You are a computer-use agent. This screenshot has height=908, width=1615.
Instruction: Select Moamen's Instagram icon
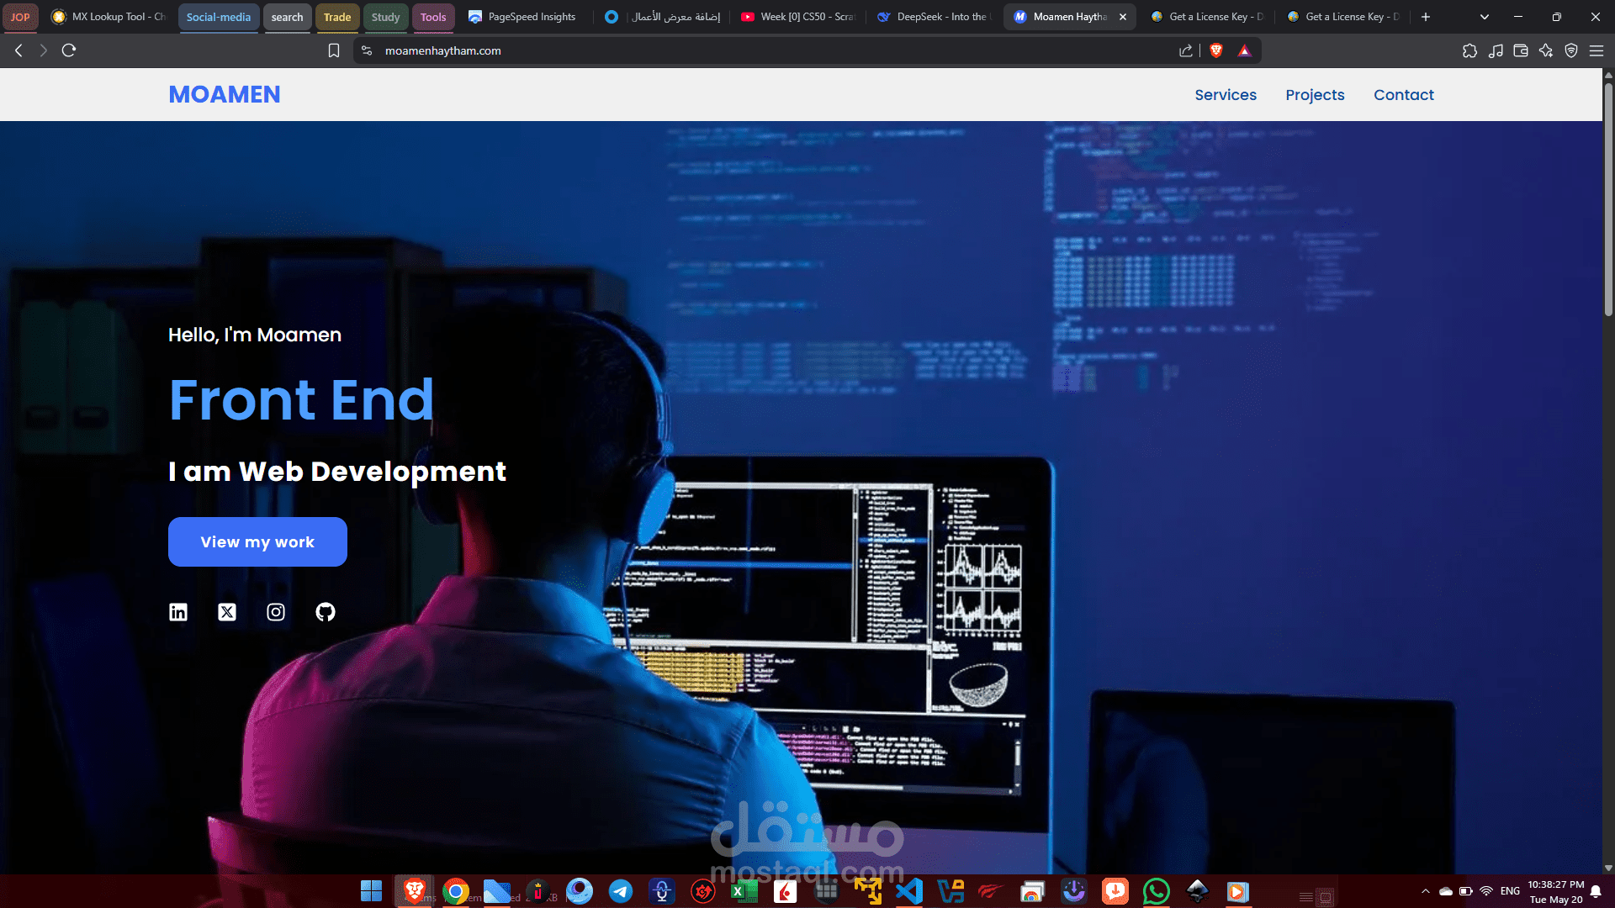tap(276, 612)
